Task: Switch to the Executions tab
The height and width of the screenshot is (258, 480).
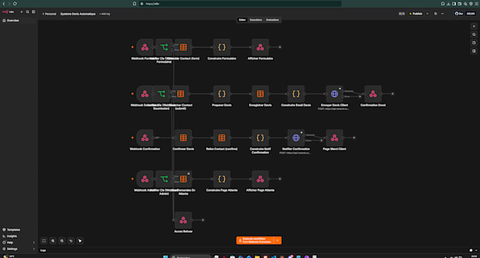Action: tap(256, 20)
